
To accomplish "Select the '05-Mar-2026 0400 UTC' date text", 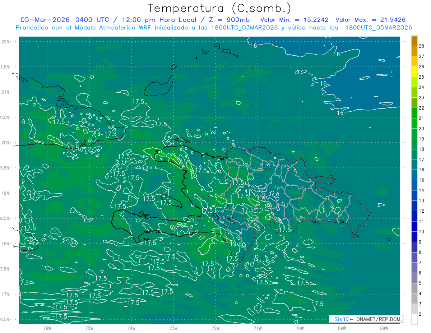I will point(64,20).
